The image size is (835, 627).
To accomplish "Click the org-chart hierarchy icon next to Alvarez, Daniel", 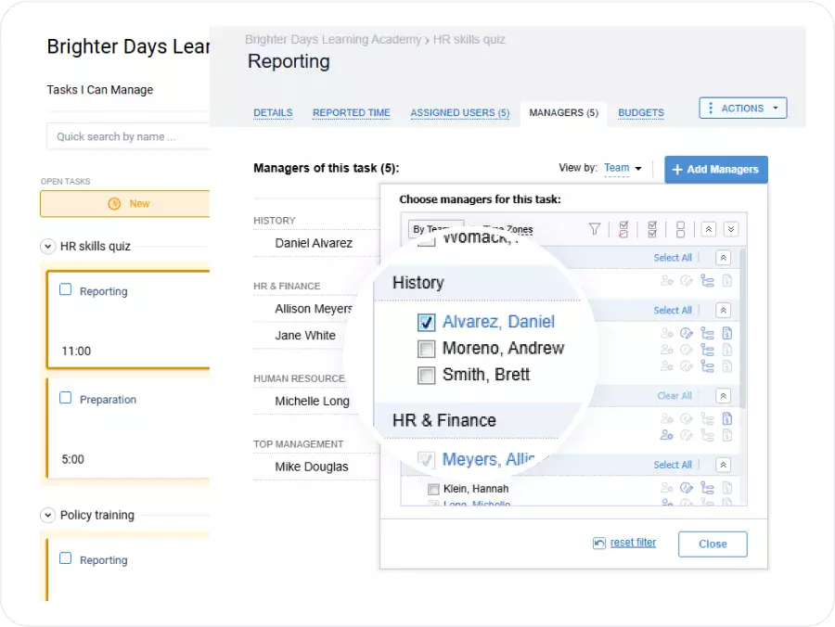I will coord(707,333).
